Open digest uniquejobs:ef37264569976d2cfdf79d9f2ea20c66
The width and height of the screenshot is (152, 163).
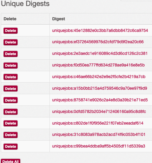[98, 42]
